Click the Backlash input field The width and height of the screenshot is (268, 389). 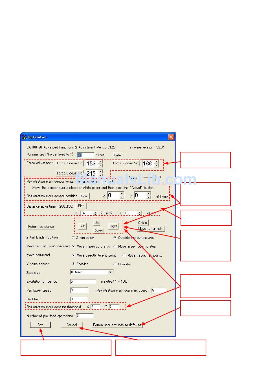(79, 299)
